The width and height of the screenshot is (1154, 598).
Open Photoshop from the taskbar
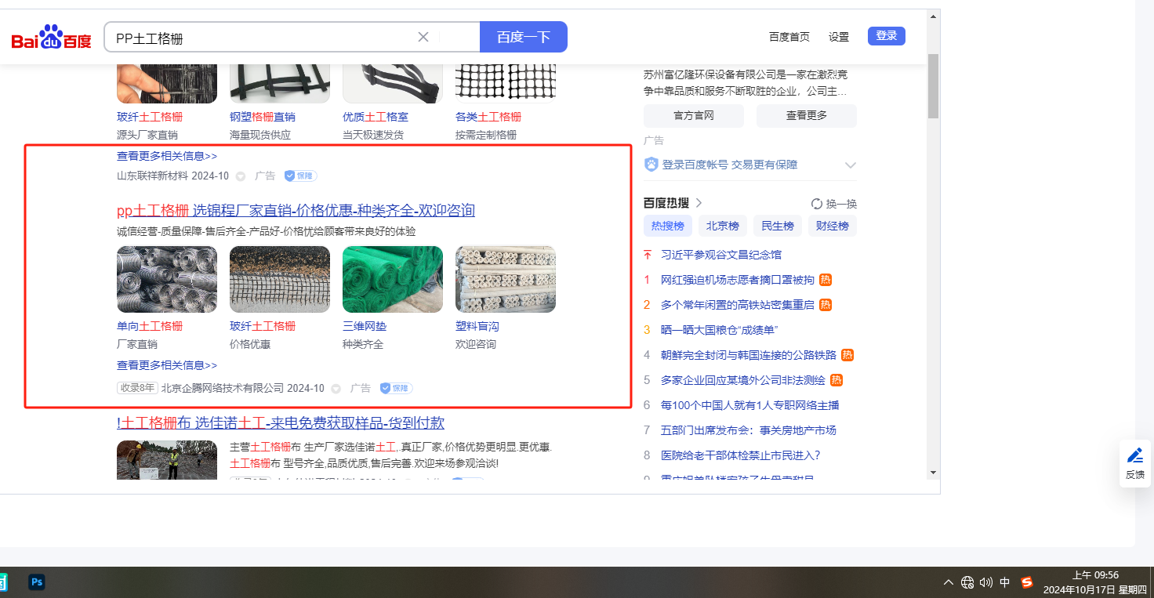pyautogui.click(x=36, y=582)
